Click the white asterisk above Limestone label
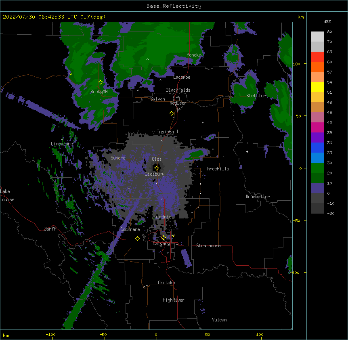 point(62,139)
